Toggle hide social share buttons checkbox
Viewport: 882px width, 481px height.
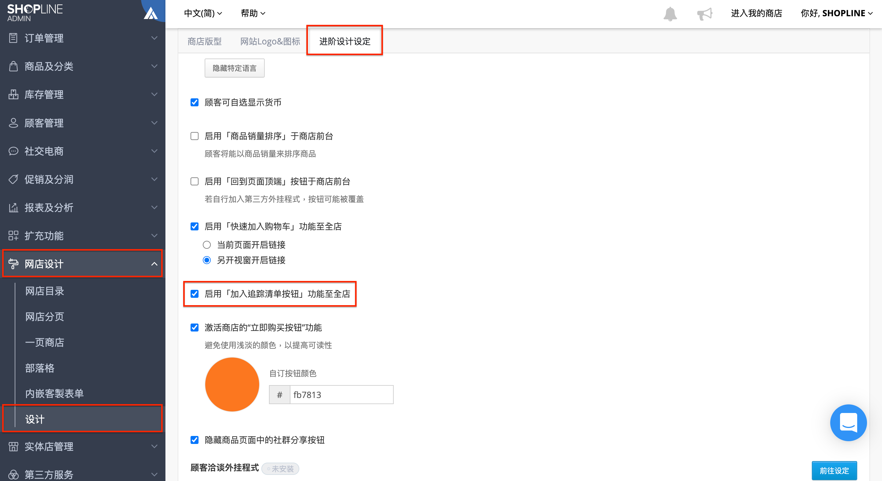click(195, 440)
